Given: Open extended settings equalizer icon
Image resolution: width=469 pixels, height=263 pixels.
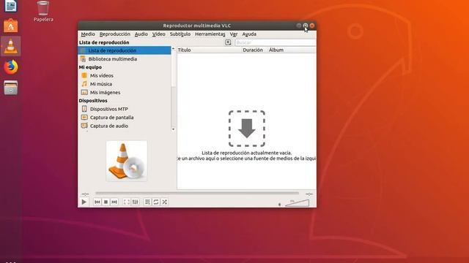Looking at the screenshot, I should click(x=135, y=202).
